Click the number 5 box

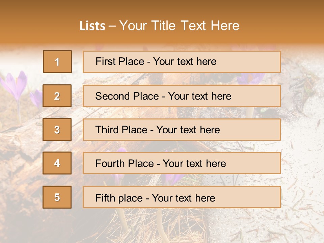coord(57,197)
